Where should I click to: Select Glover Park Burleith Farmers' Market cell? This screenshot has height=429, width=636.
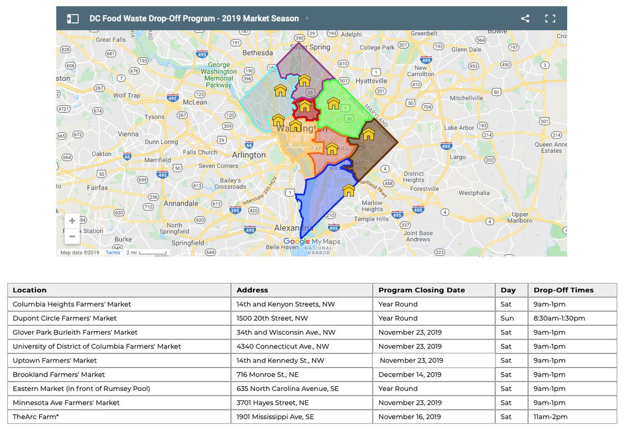(120, 333)
